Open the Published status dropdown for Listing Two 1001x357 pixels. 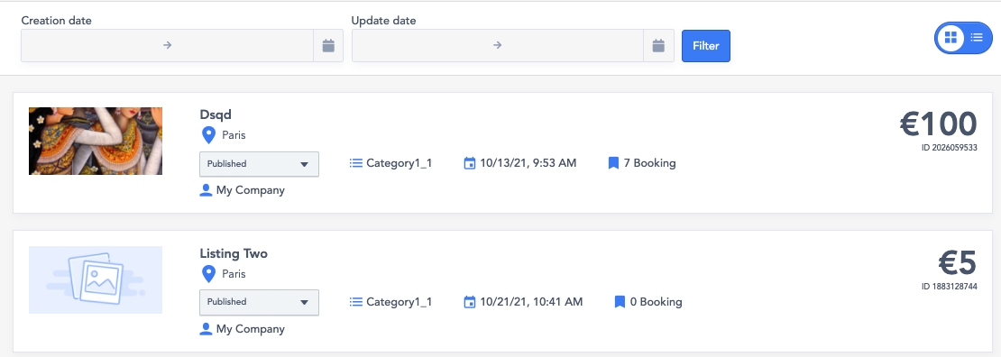click(x=259, y=302)
